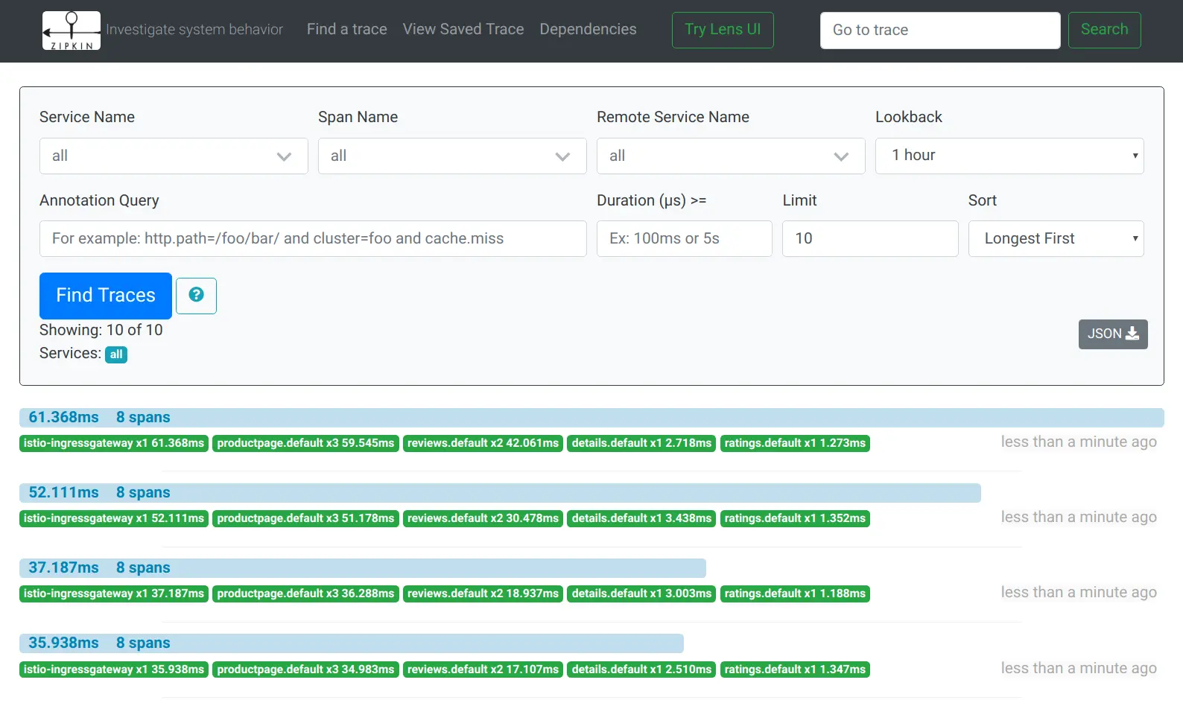
Task: Click the 'all' services badge
Action: click(116, 354)
